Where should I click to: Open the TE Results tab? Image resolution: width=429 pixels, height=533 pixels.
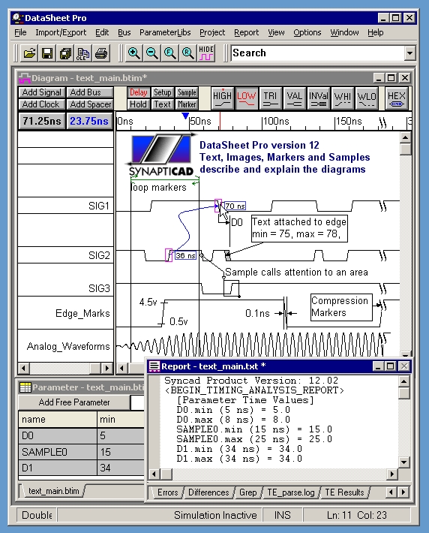[344, 492]
